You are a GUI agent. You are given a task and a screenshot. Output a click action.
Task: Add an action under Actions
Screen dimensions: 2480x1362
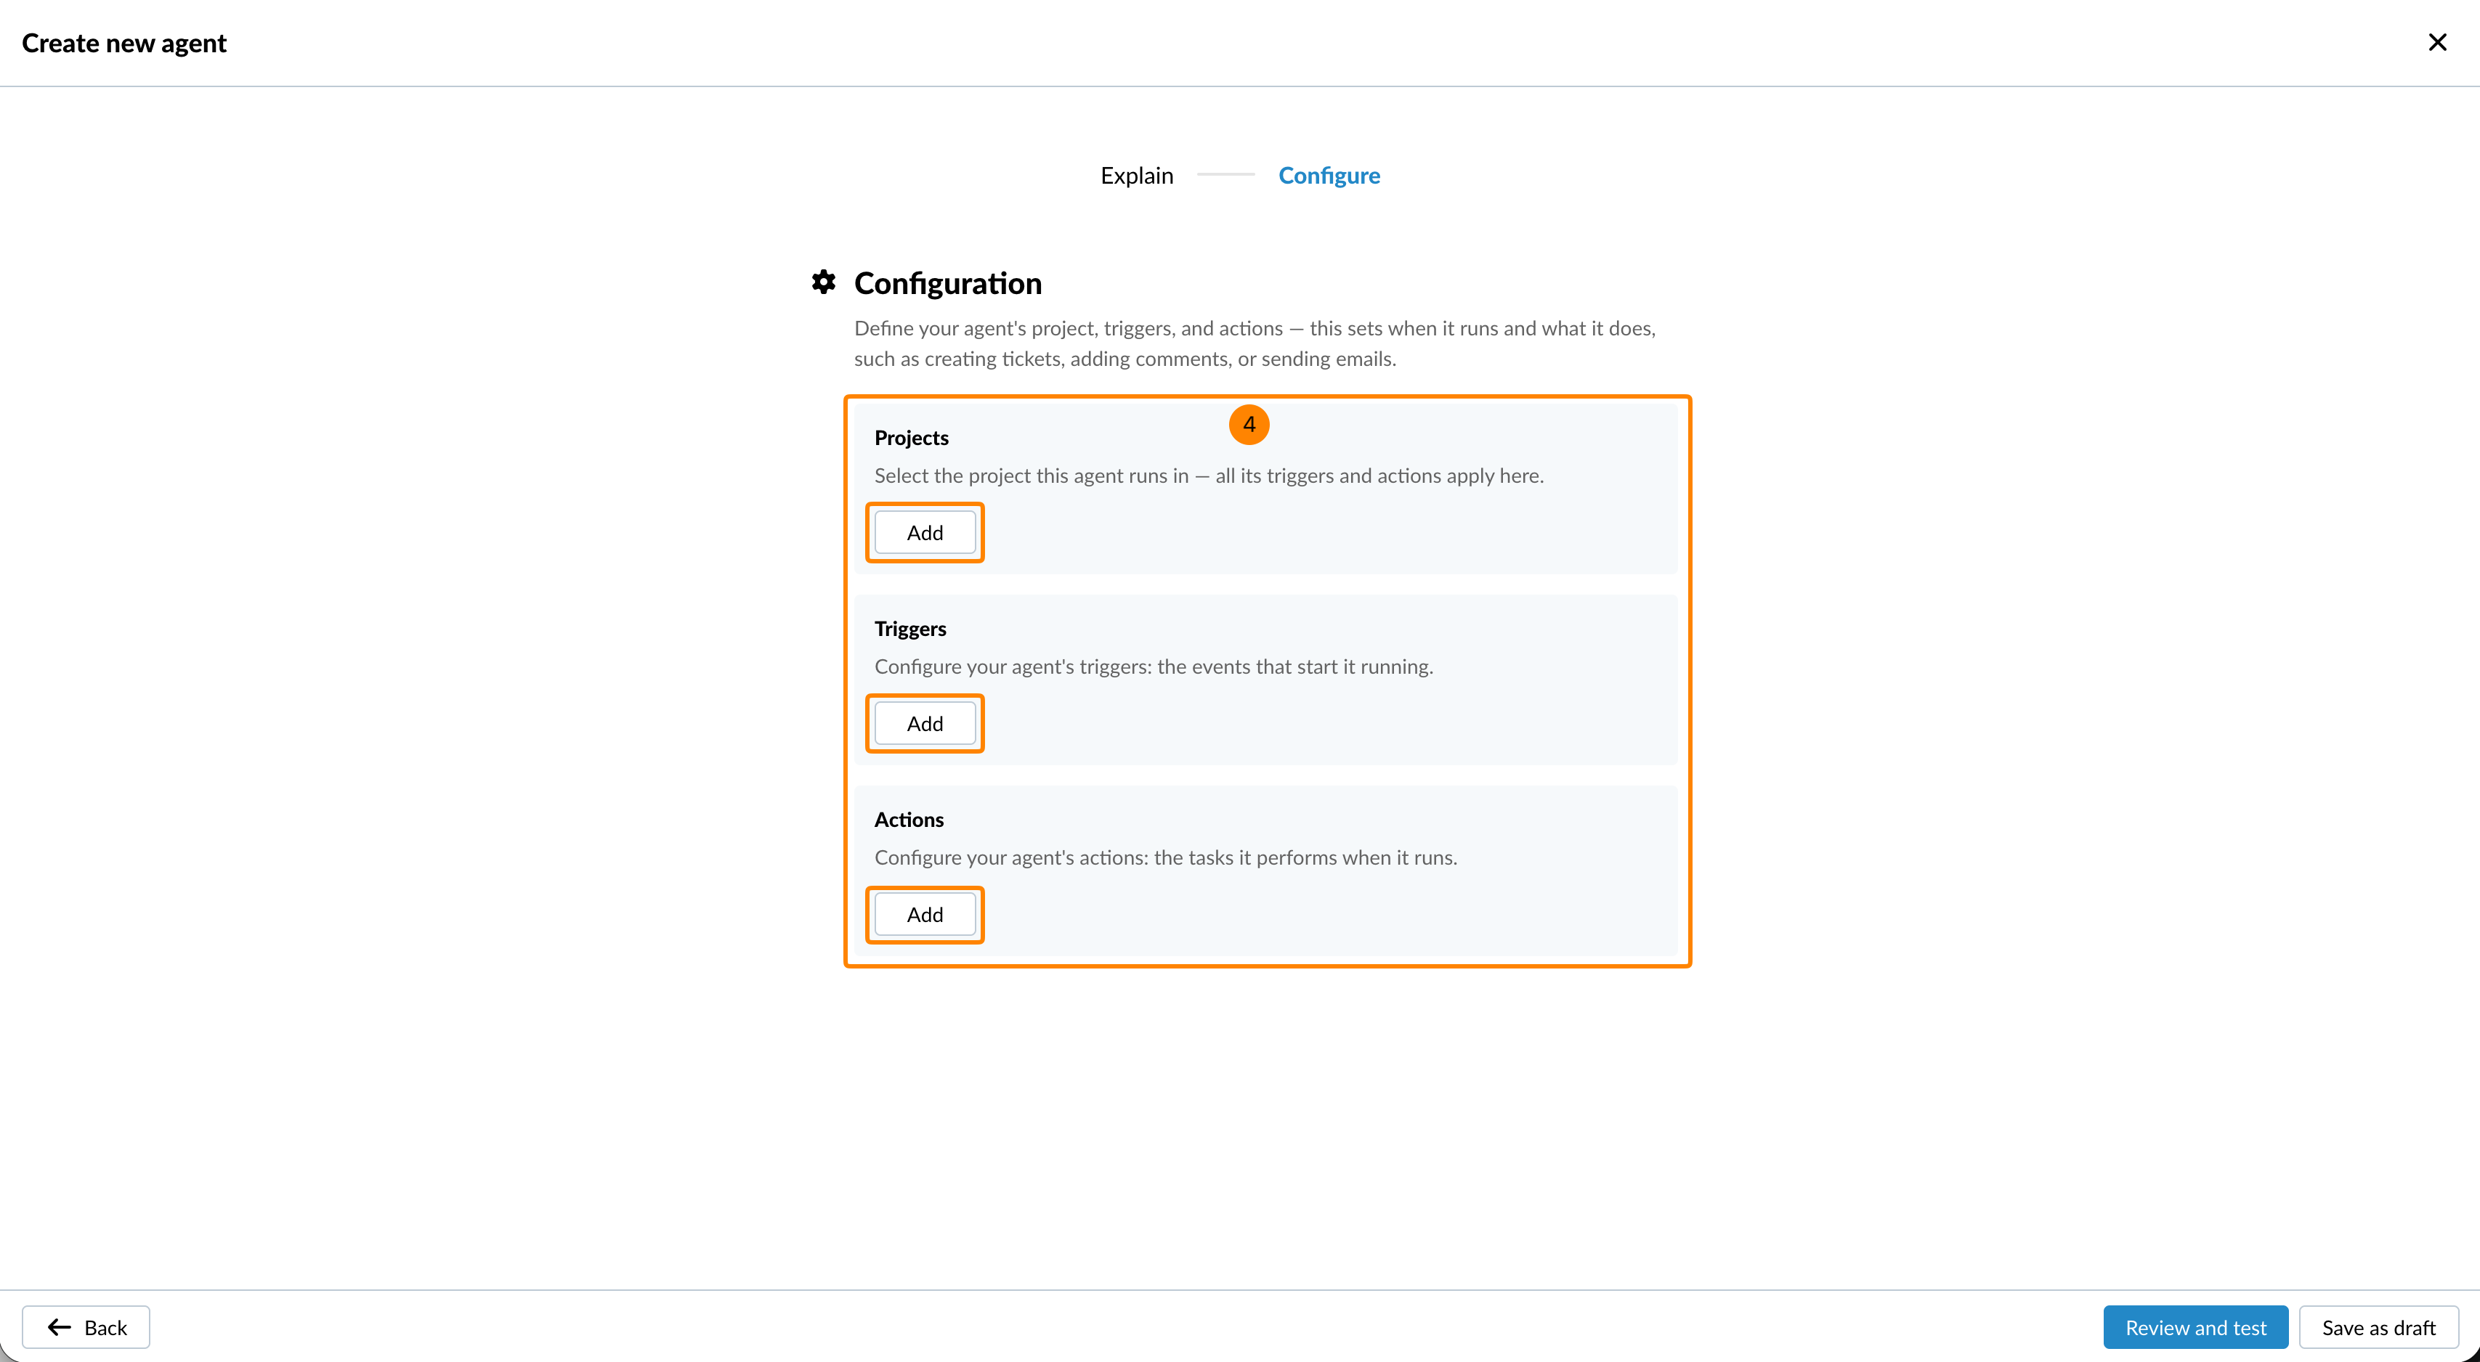(x=924, y=914)
